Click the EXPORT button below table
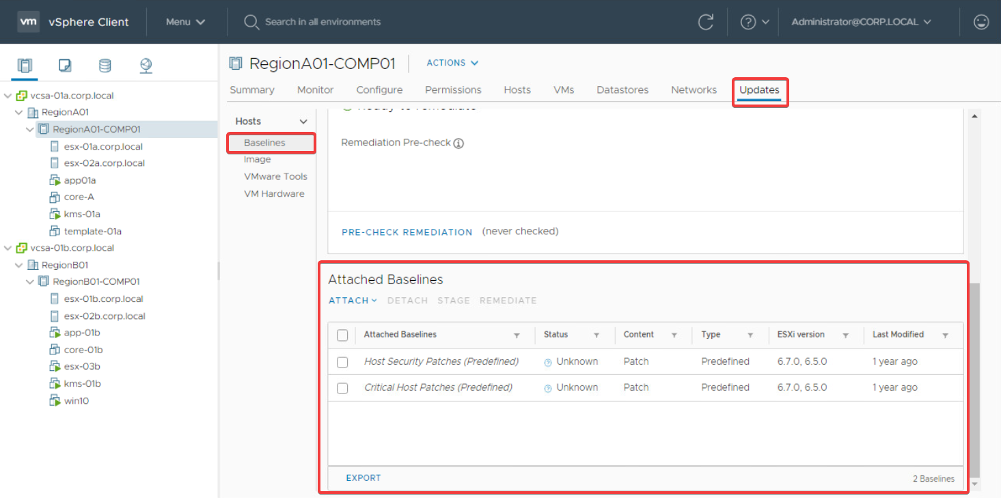1001x498 pixels. pyautogui.click(x=364, y=478)
